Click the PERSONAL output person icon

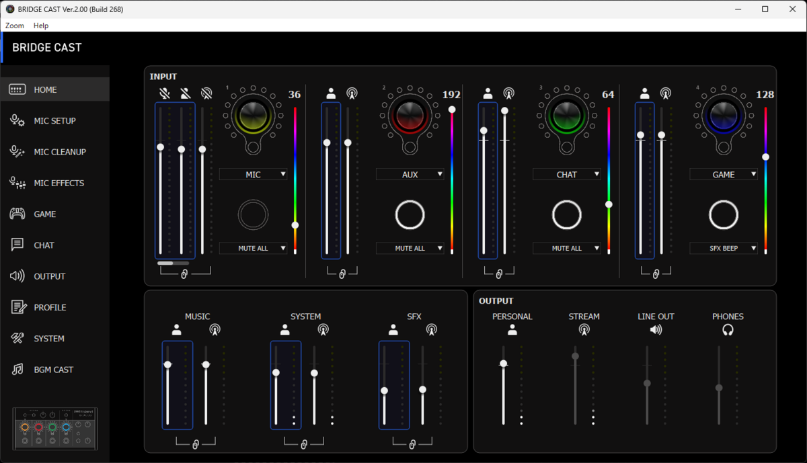pos(512,329)
